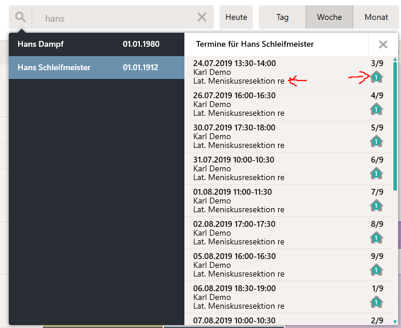Click house icon of 02.08.2019 appointment
The height and width of the screenshot is (328, 401).
click(376, 238)
